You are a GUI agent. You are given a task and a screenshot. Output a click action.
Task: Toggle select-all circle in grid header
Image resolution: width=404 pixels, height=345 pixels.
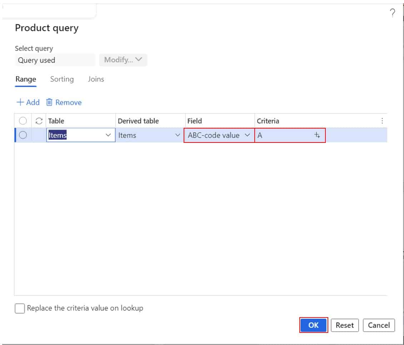click(23, 121)
